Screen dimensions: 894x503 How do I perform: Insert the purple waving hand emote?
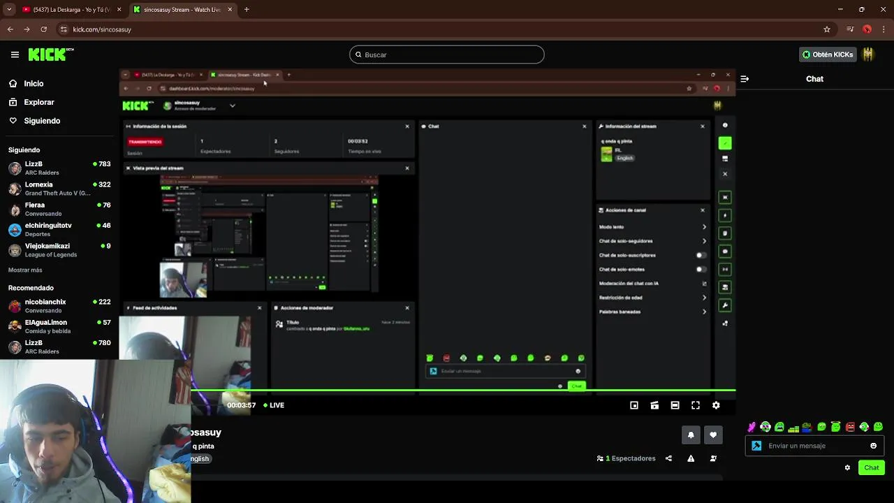(x=752, y=427)
